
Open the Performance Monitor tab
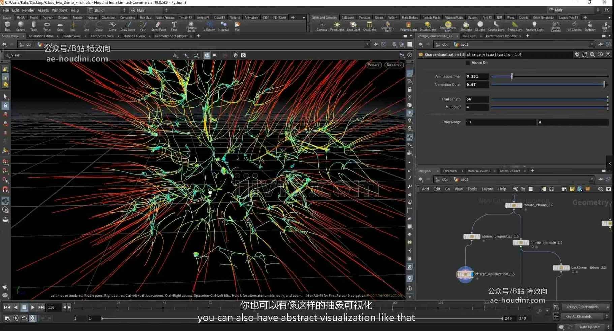[x=501, y=36]
